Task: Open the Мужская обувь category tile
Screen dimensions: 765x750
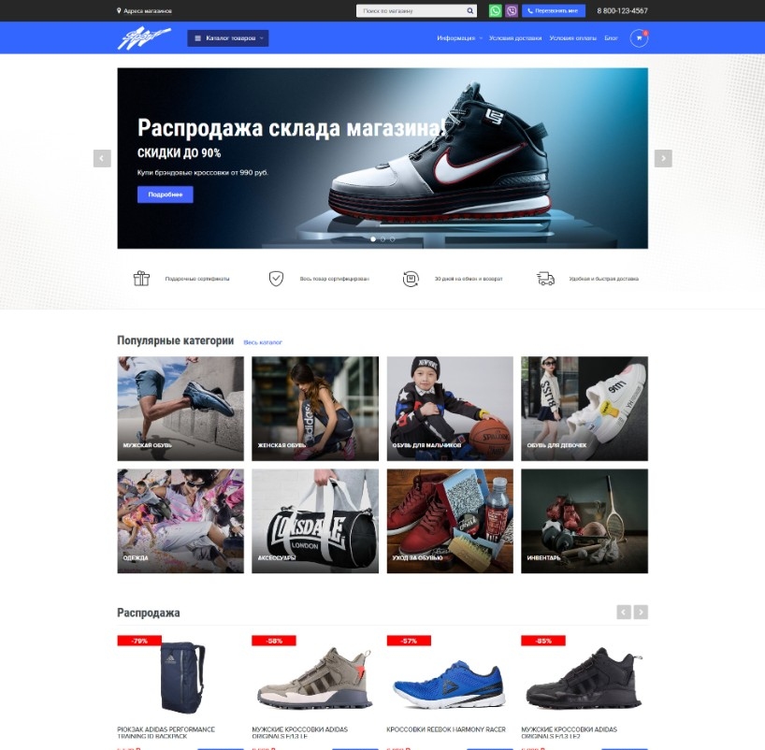Action: pos(180,409)
